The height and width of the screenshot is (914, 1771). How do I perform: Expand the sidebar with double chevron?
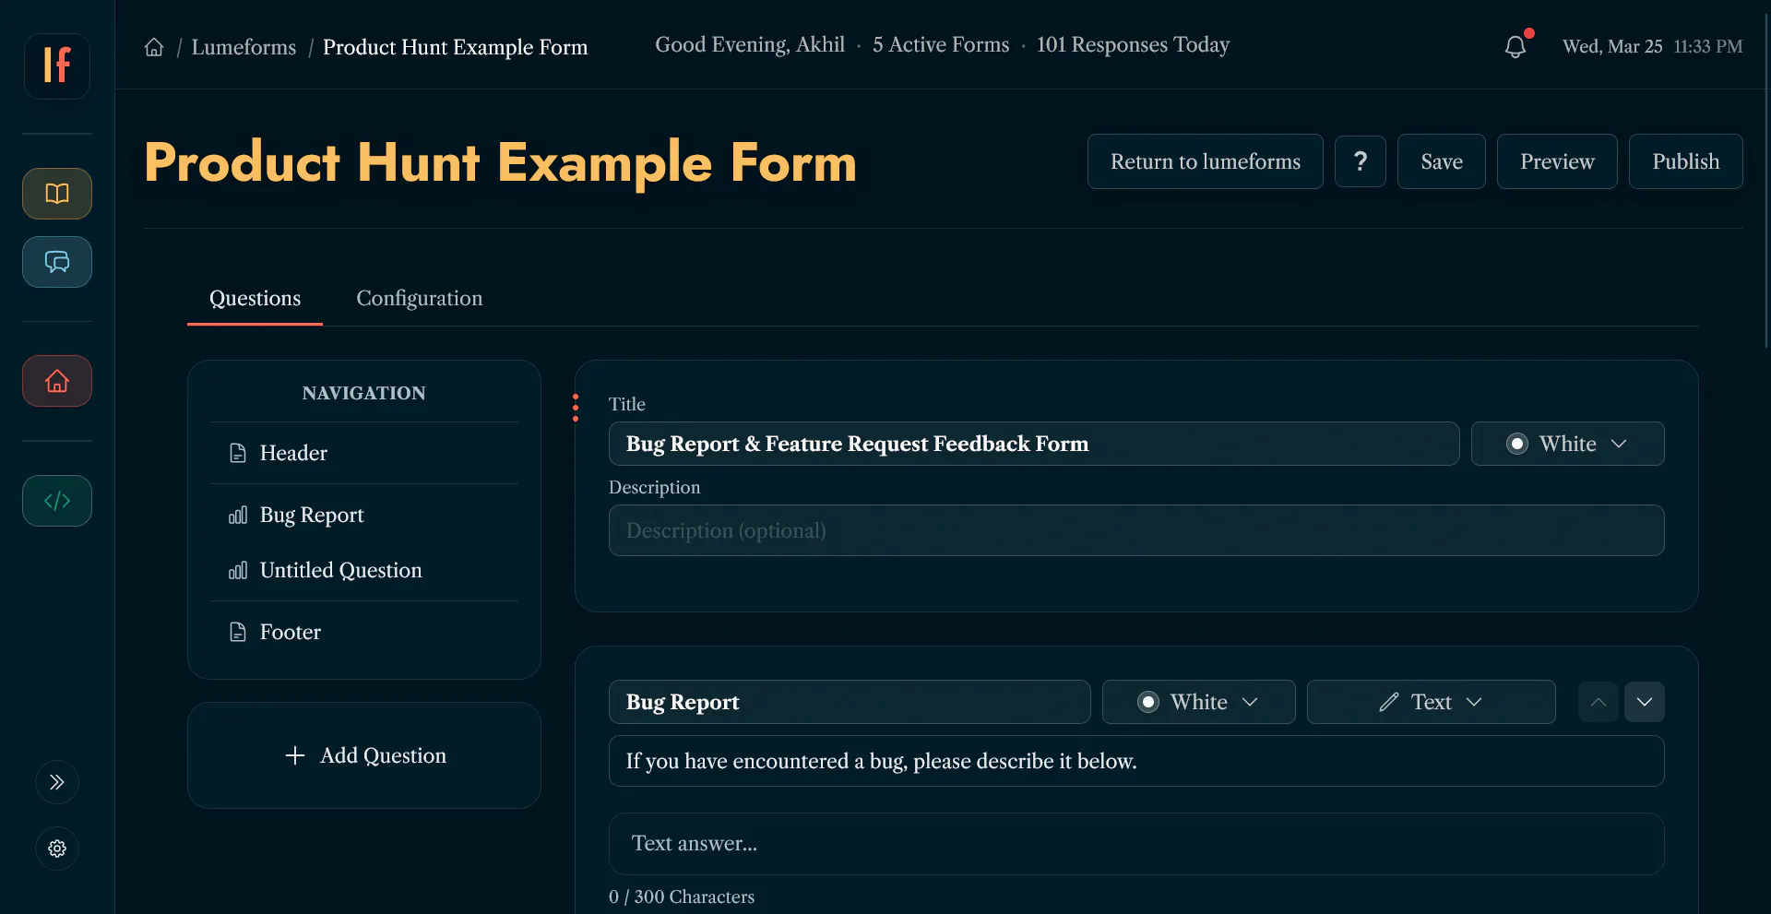point(57,782)
